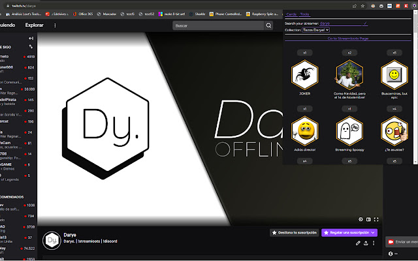The image size is (418, 261).
Task: Click the share upload icon below Regalar button
Action: tap(366, 243)
